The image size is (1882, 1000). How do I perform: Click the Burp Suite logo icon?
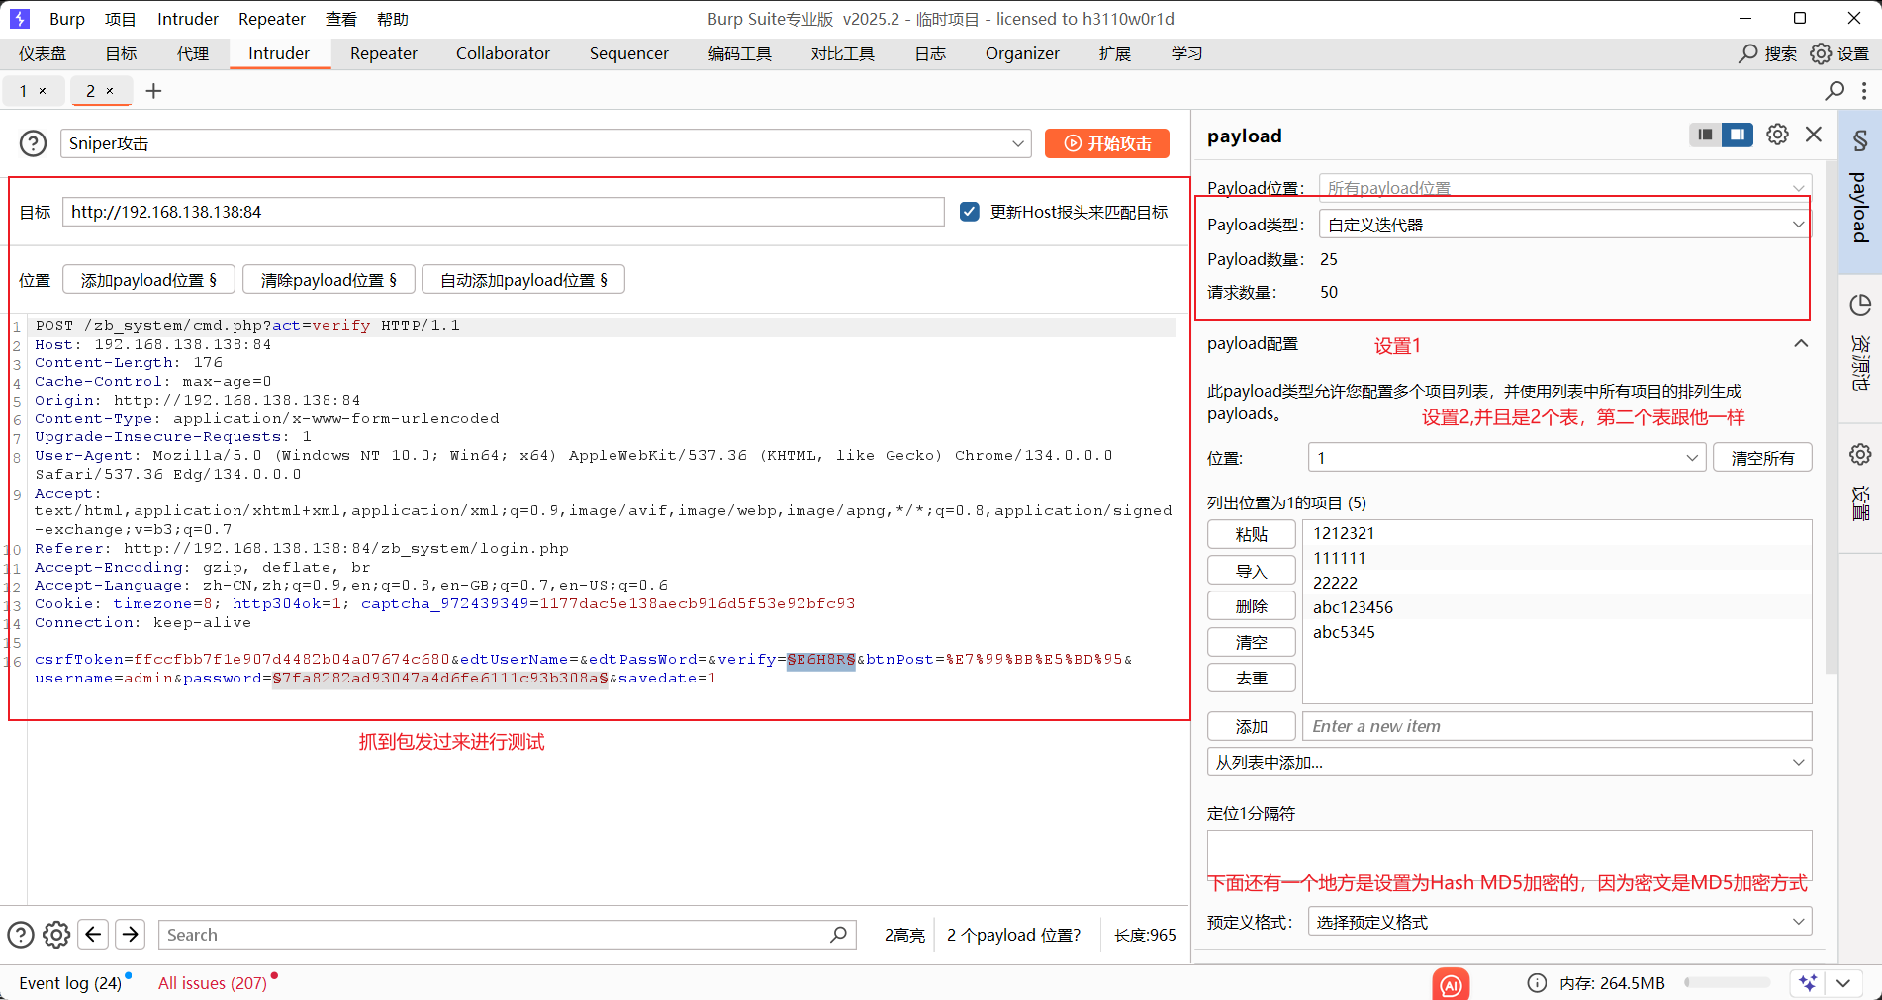(x=20, y=19)
